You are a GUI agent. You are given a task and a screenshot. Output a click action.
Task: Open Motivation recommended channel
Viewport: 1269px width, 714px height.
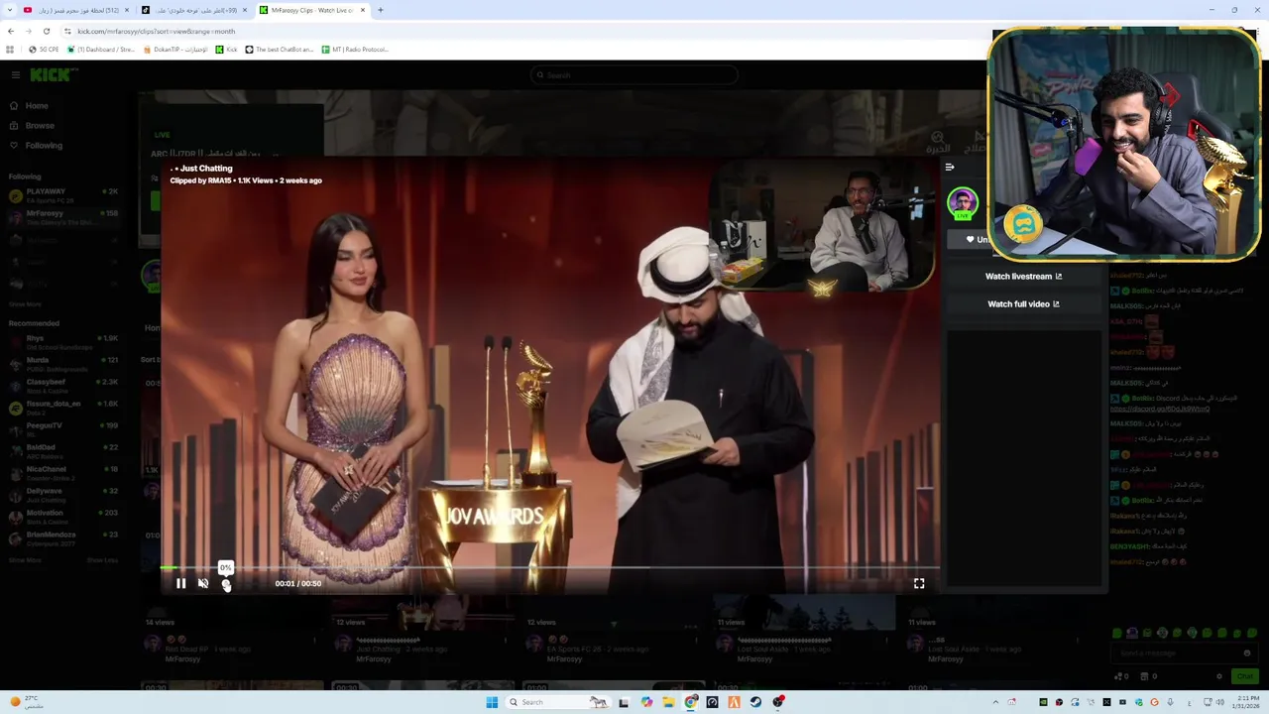click(63, 517)
